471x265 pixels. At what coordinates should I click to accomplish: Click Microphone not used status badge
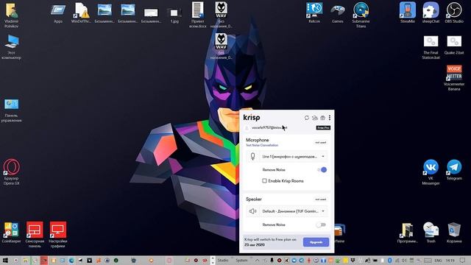pyautogui.click(x=321, y=142)
